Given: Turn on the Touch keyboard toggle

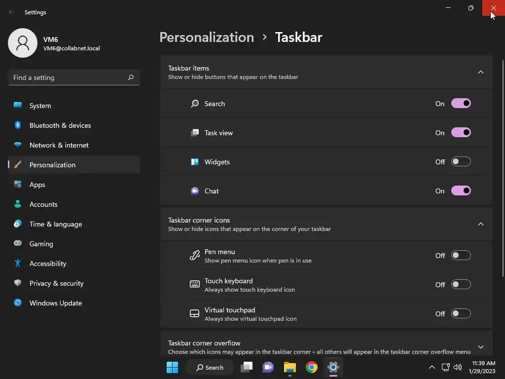Looking at the screenshot, I should pyautogui.click(x=461, y=285).
